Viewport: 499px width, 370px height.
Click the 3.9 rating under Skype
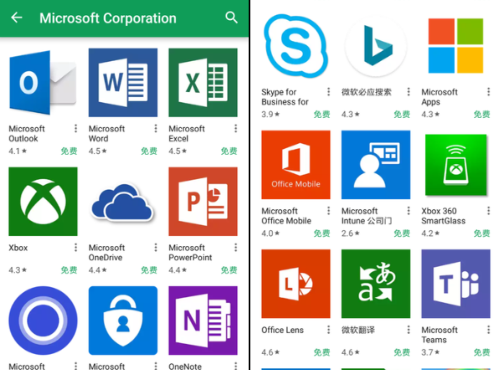[x=270, y=115]
